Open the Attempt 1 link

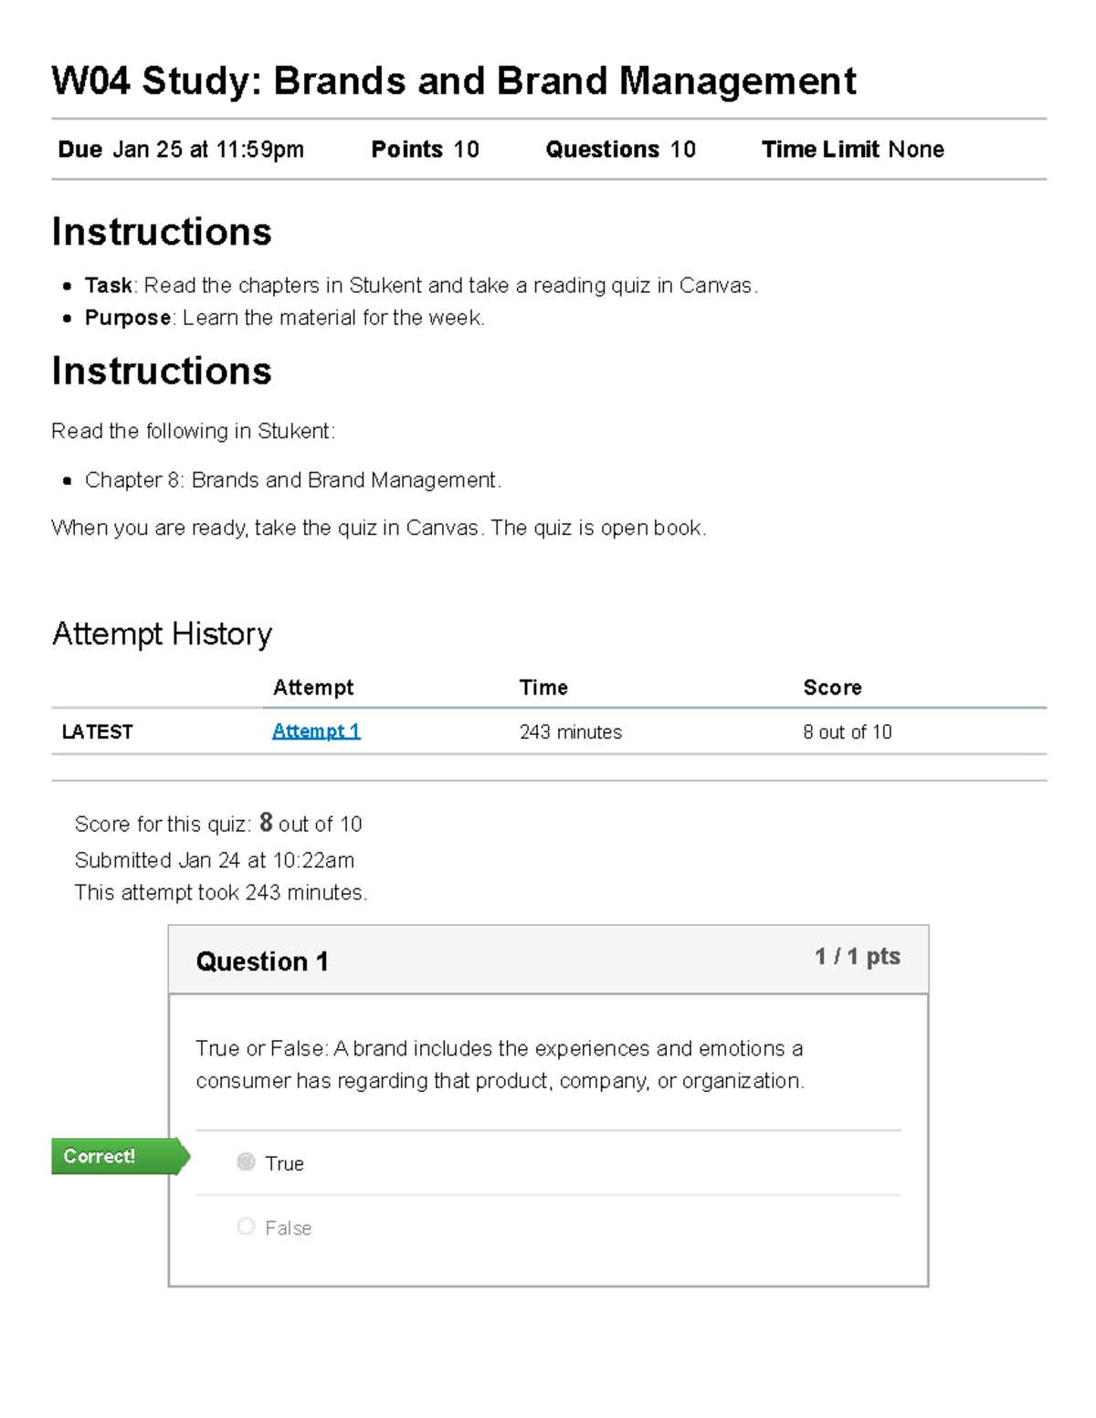316,731
